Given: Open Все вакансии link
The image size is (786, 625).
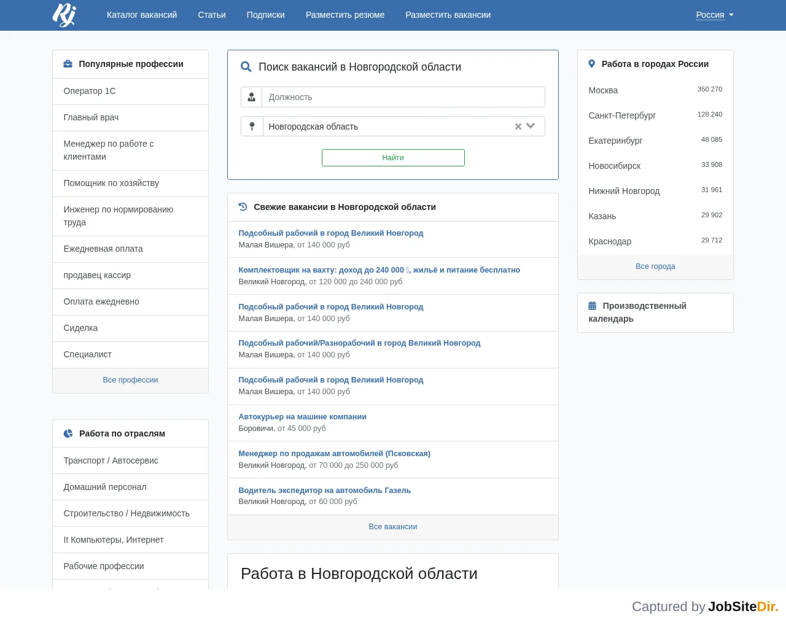Looking at the screenshot, I should click(x=393, y=527).
